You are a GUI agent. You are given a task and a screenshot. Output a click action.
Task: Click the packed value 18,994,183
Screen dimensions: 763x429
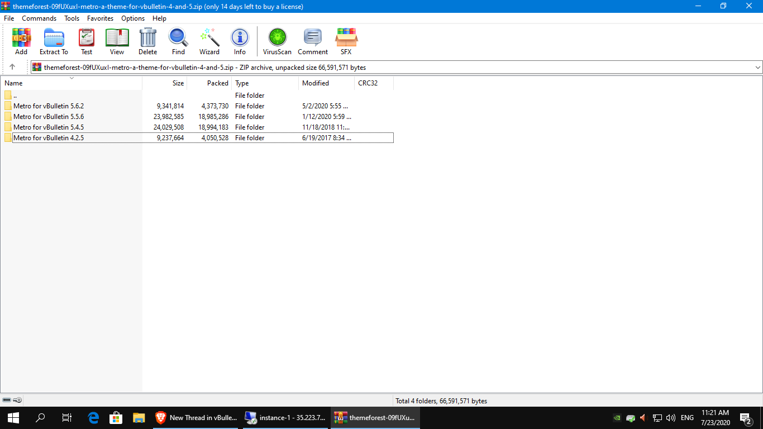[213, 127]
